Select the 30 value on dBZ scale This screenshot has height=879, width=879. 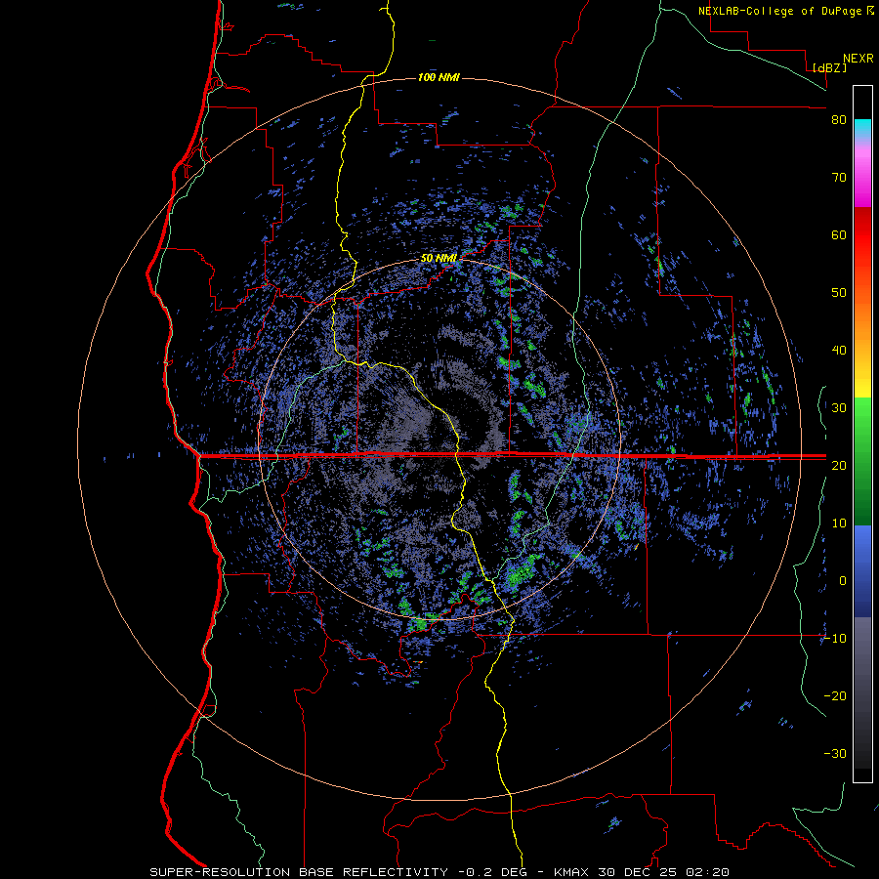click(839, 407)
